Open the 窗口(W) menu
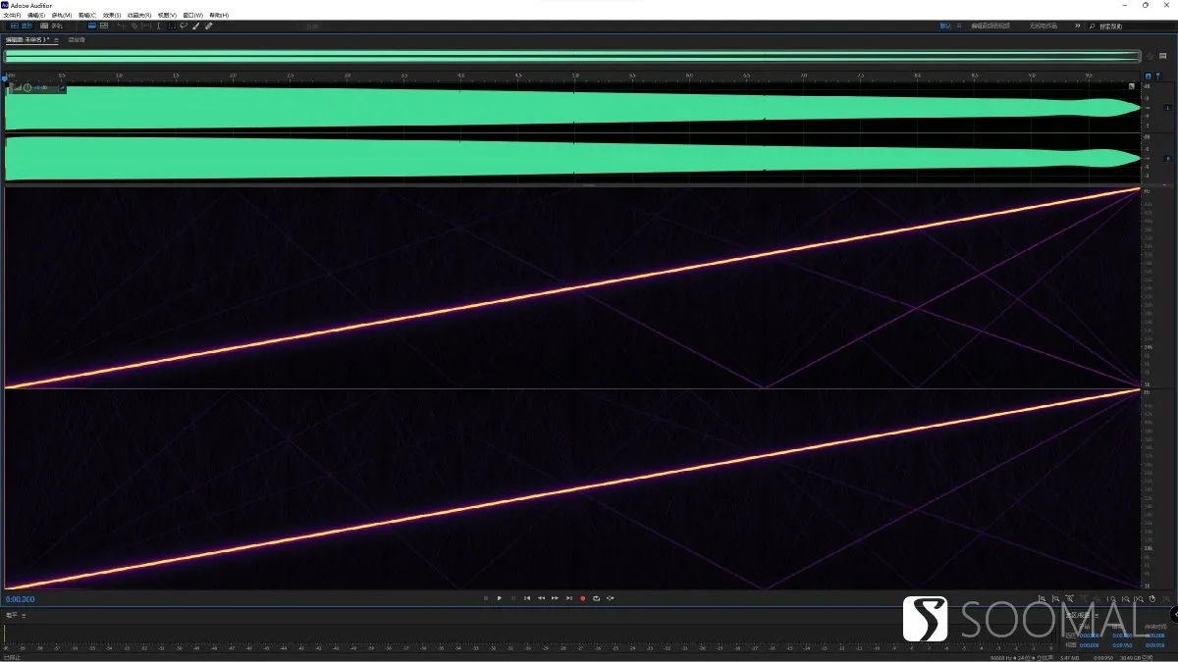Screen dimensions: 1178x662 pos(192,16)
